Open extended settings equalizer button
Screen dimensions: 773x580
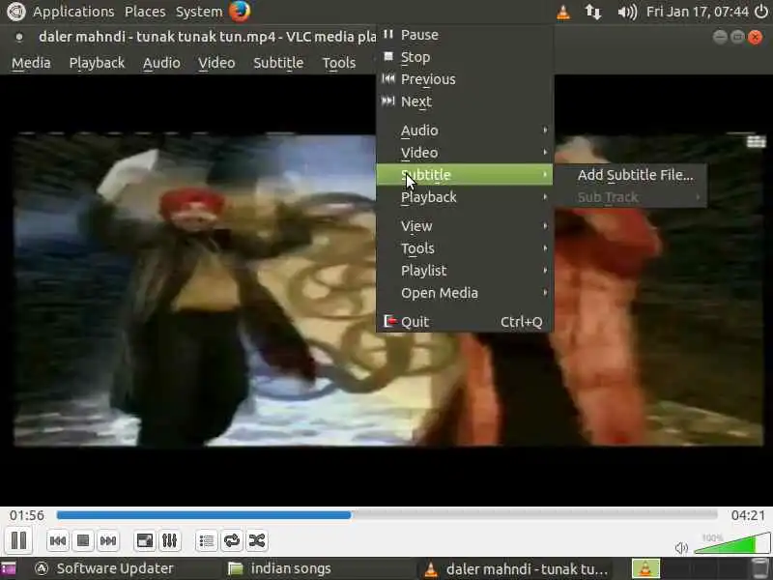pyautogui.click(x=170, y=541)
